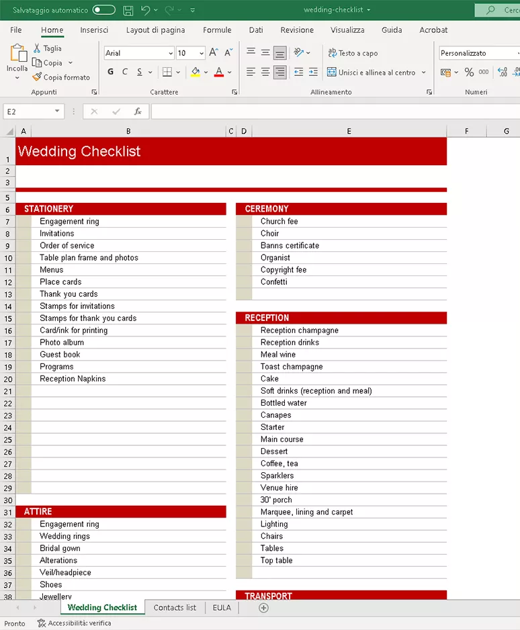Open the Undo history dropdown arrow
Viewport: 520px width, 630px height.
pyautogui.click(x=156, y=10)
